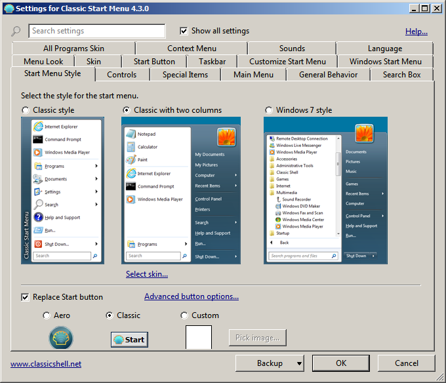This screenshot has height=383, width=446.
Task: Go to the Main Menu tab
Action: pyautogui.click(x=253, y=75)
